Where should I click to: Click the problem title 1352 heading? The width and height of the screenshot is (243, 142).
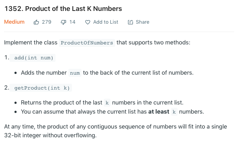pyautogui.click(x=63, y=9)
